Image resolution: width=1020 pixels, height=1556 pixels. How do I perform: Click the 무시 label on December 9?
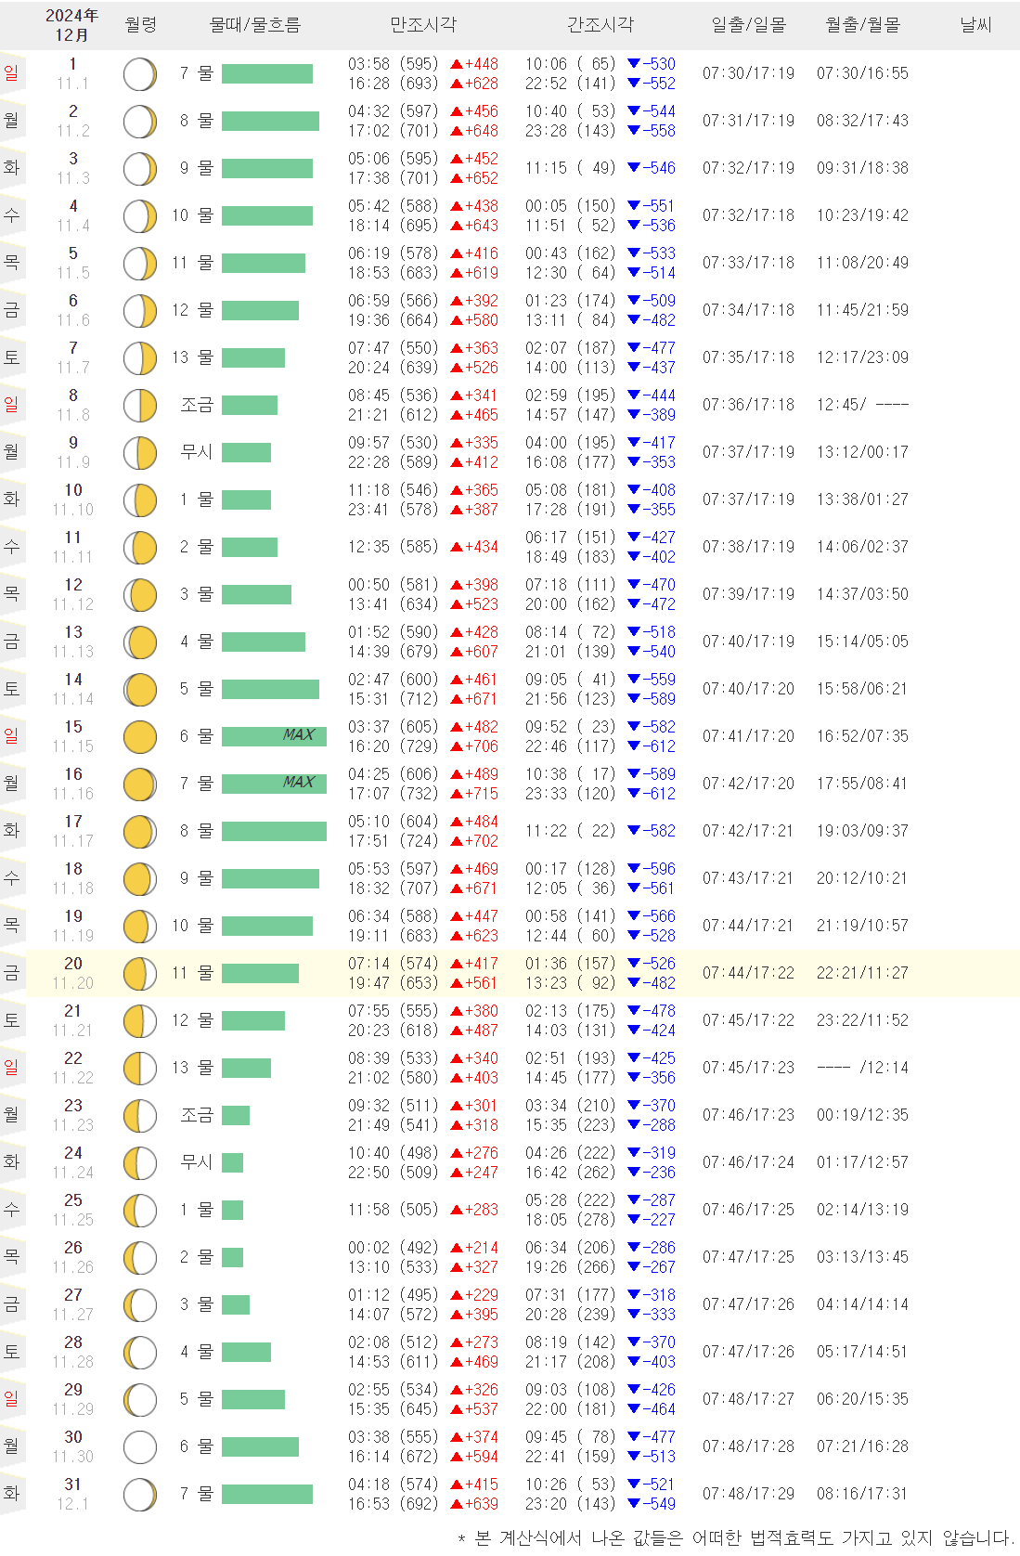(x=197, y=452)
